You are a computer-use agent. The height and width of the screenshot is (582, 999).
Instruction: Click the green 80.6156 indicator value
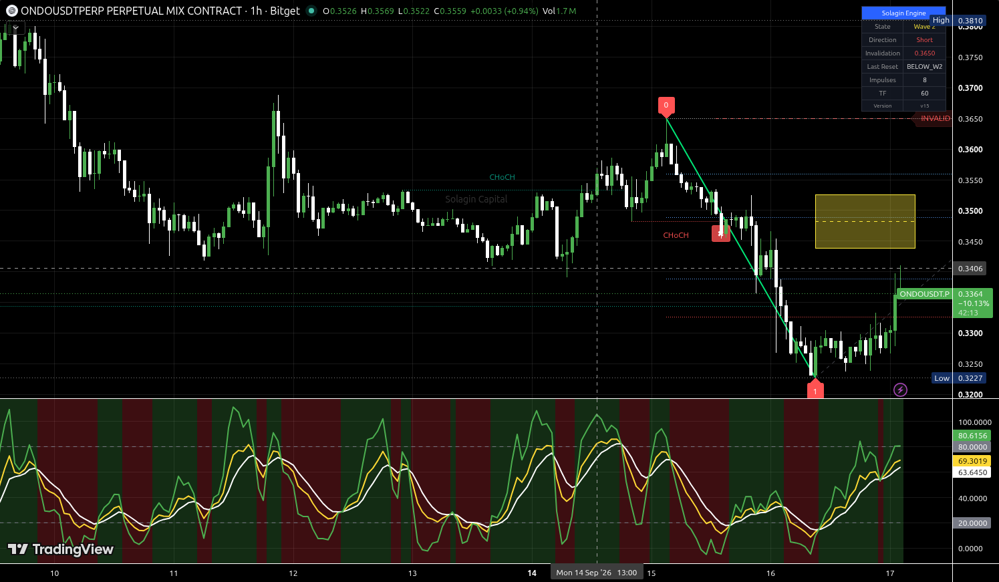[x=972, y=436]
